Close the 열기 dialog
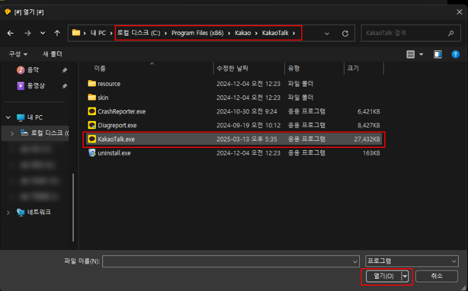The image size is (468, 291). coord(460,12)
